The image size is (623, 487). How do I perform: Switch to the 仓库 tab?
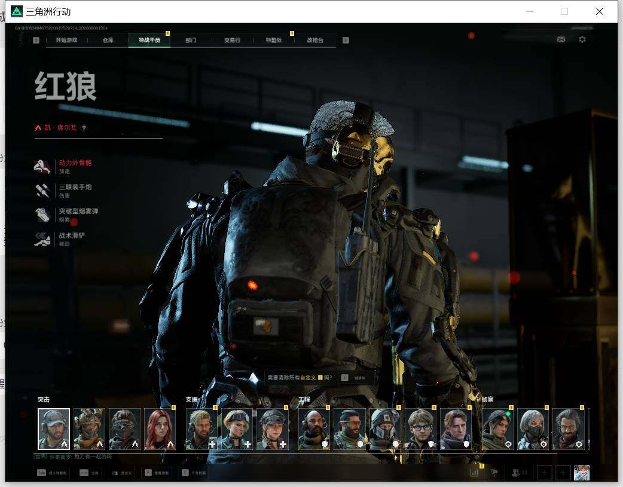[x=108, y=40]
